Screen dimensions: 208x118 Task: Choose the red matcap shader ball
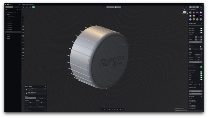(x=194, y=13)
